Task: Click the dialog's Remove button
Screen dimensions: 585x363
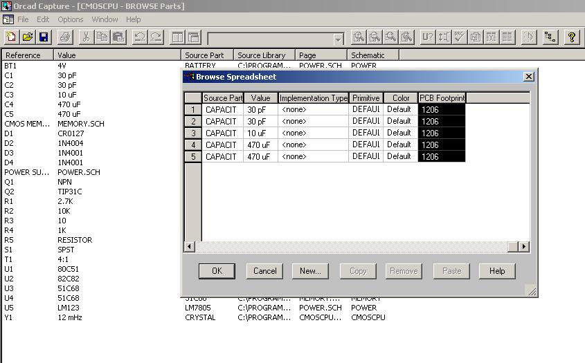Action: point(404,271)
